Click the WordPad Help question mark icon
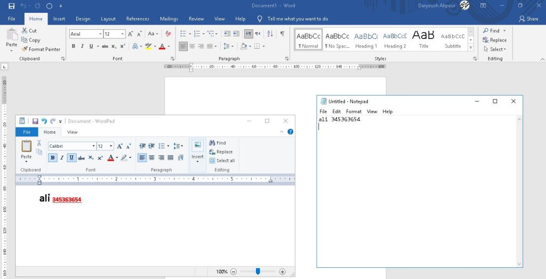Viewport: 546px width, 279px height. 291,132
